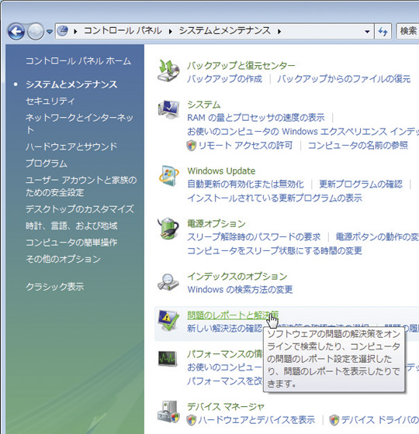The image size is (419, 434).
Task: Click shield icon beside リモート アクセスの許可
Action: click(x=191, y=146)
